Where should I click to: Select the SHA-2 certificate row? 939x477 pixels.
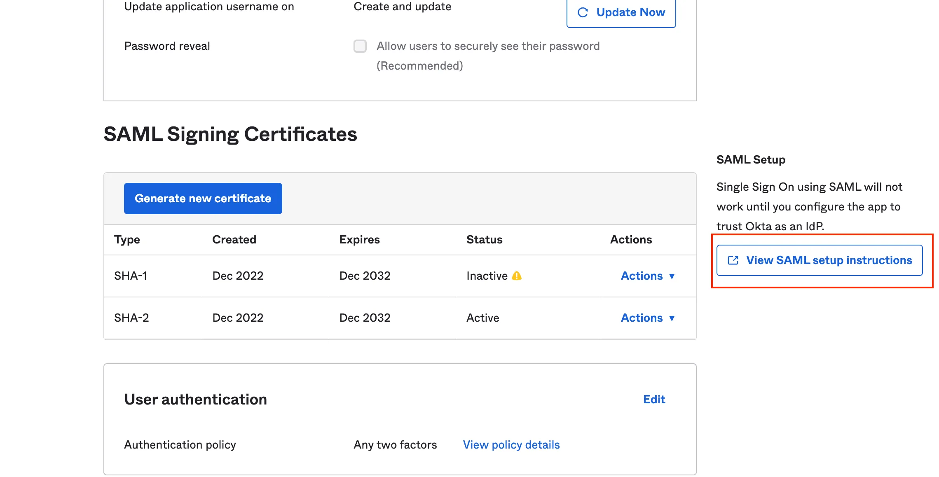pyautogui.click(x=131, y=318)
